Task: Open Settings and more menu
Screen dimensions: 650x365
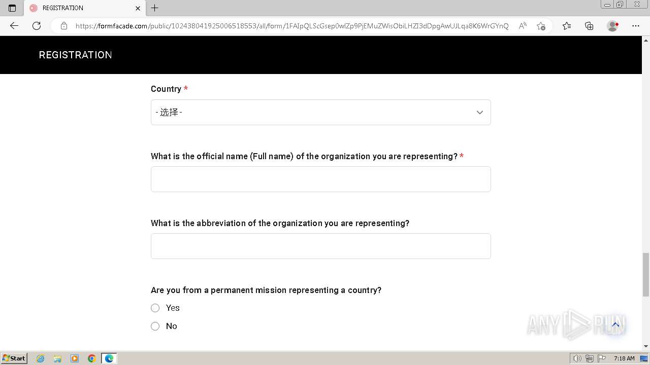Action: click(x=636, y=26)
